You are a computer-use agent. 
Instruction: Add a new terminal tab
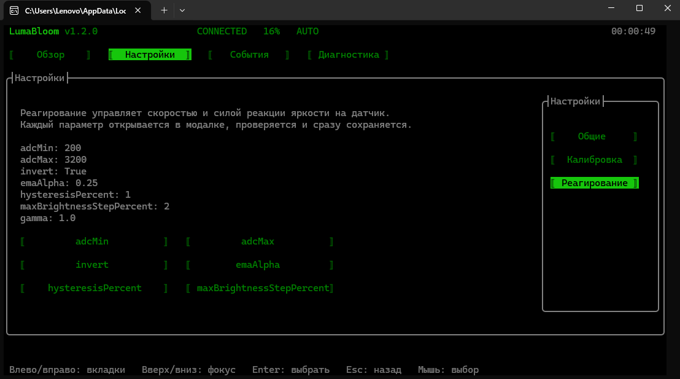pyautogui.click(x=164, y=10)
